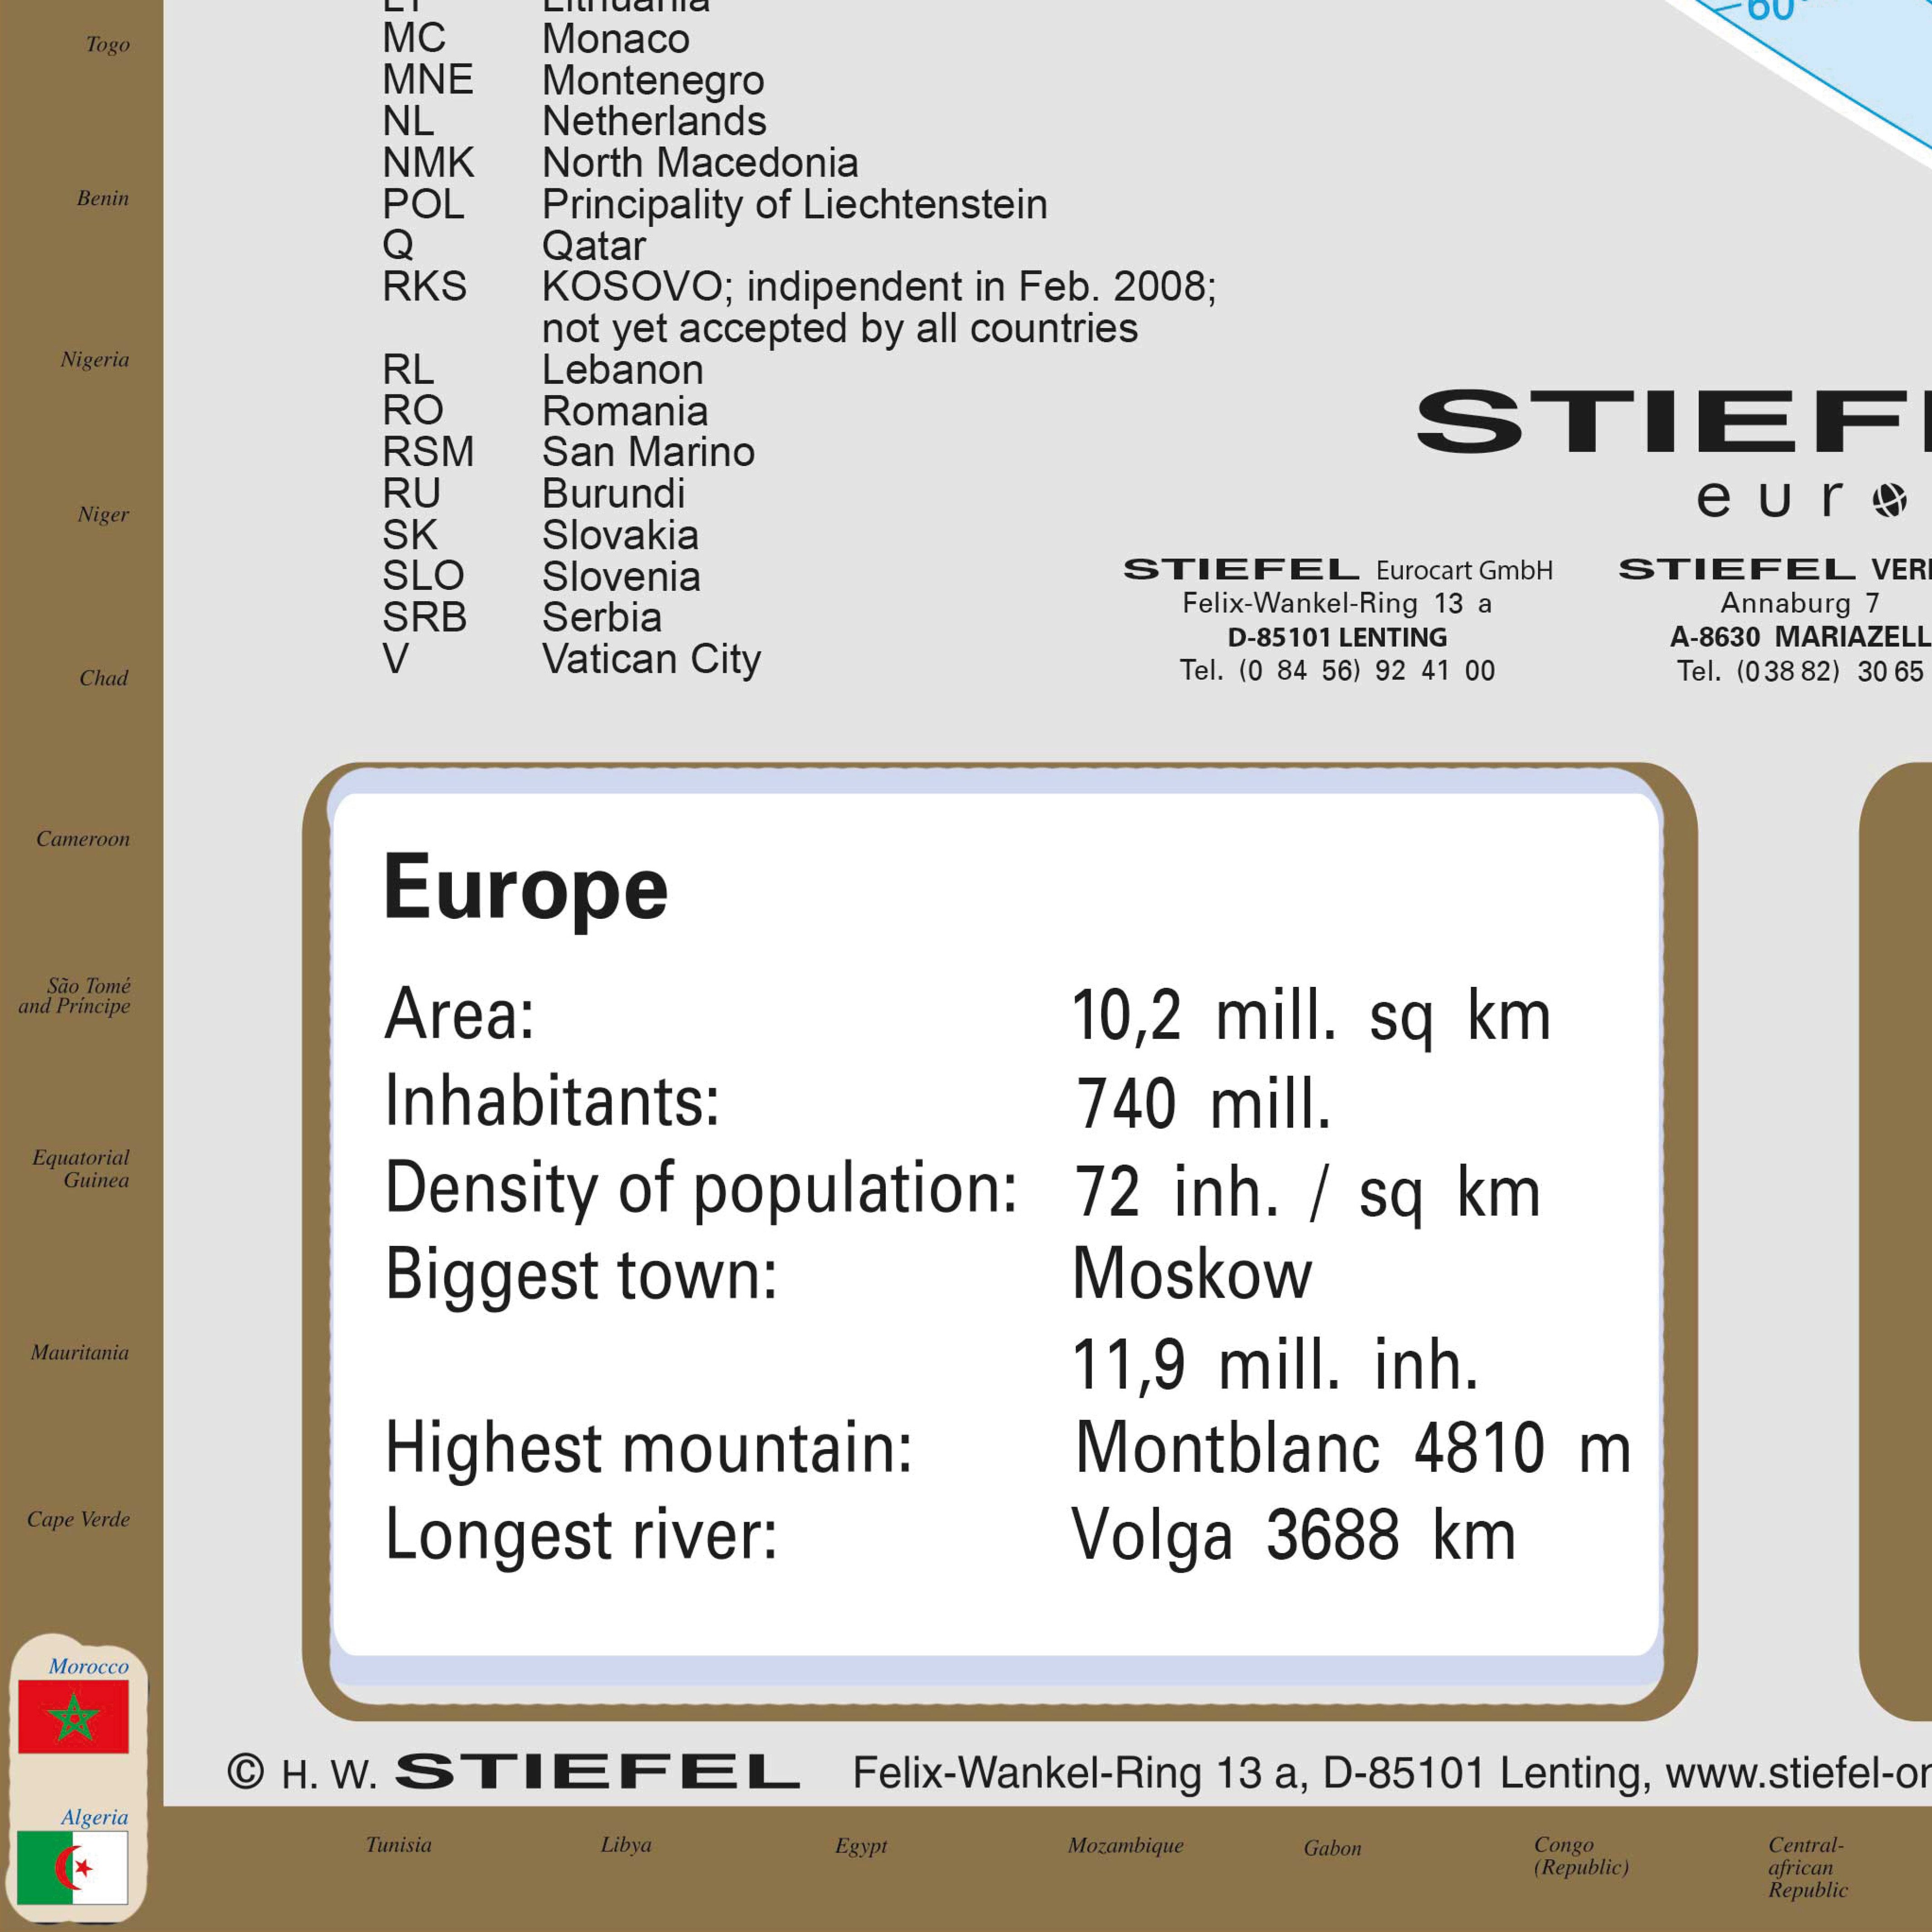Select 'Principality of Liechtenstein' text
The image size is (1932, 1932).
(795, 205)
